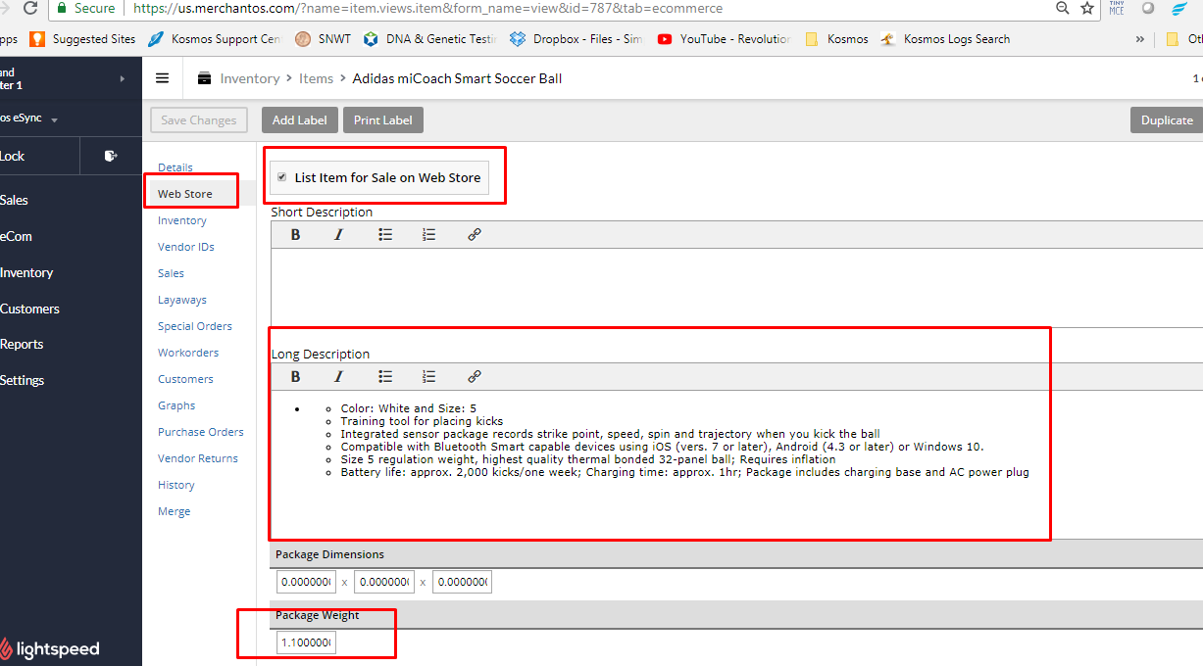This screenshot has height=666, width=1203.
Task: Bookmark this page with the star icon
Action: pos(1087,8)
